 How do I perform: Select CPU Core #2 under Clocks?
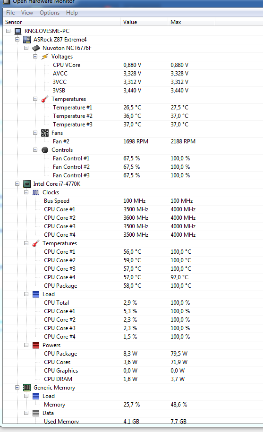[133, 218]
